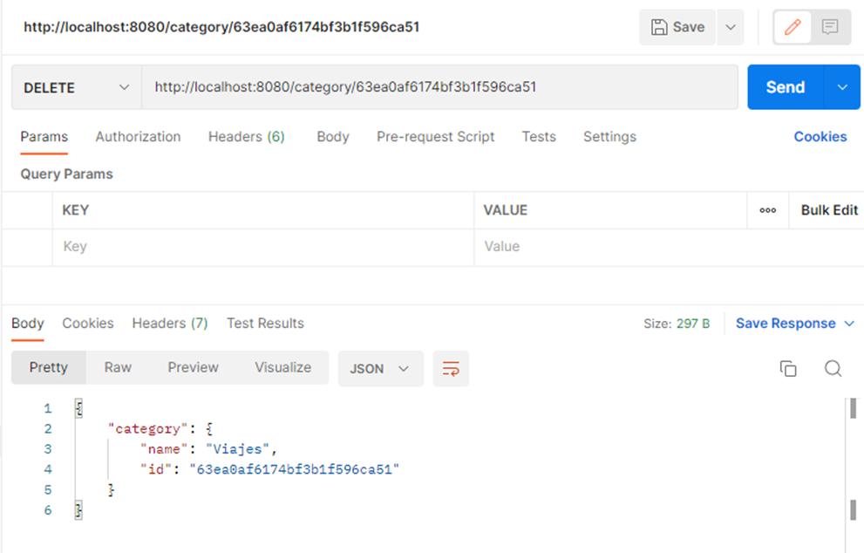Open the JSON format dropdown
This screenshot has height=553, width=864.
point(380,368)
